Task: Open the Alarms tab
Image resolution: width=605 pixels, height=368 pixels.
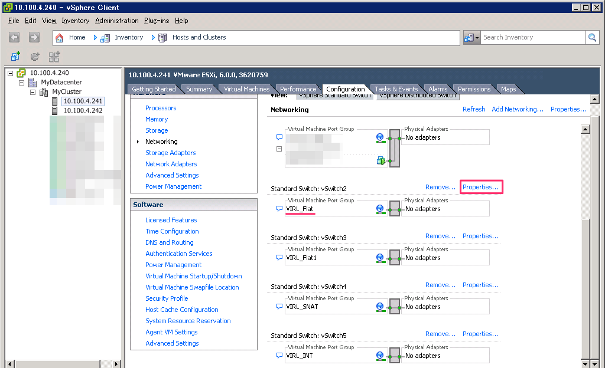Action: (438, 89)
